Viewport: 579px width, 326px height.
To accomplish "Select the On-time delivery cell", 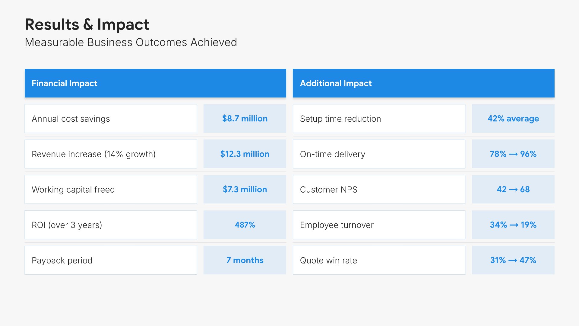I will coord(379,154).
